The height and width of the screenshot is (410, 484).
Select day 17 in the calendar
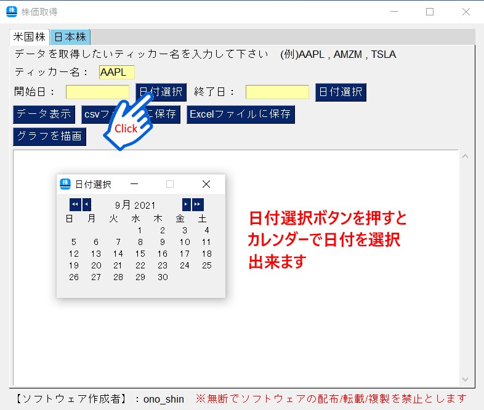[x=185, y=254]
